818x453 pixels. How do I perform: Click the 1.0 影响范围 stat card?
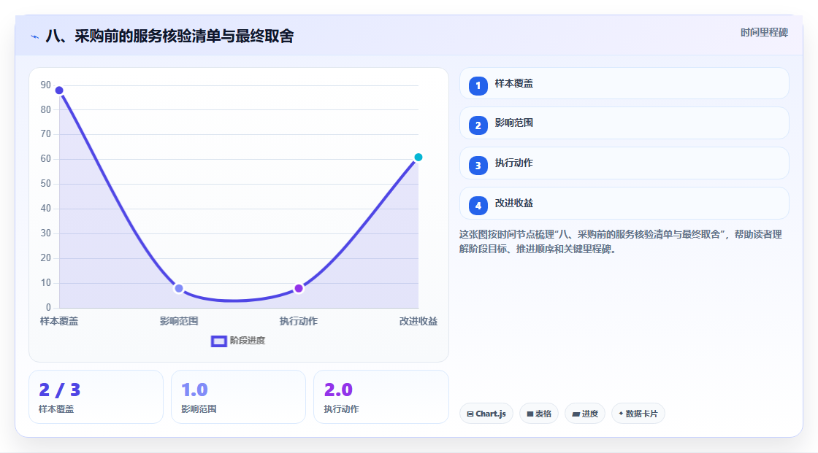click(x=238, y=397)
